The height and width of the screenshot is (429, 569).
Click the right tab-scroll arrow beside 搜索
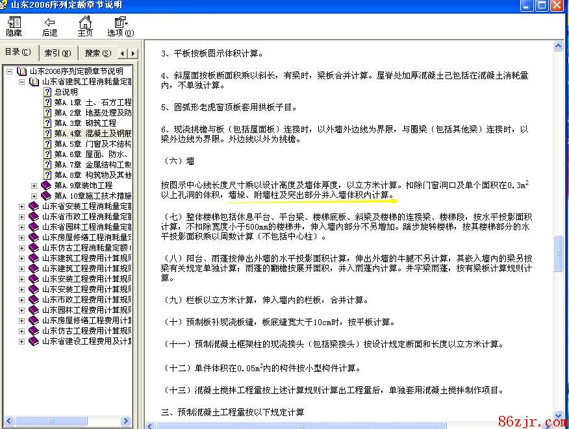[133, 53]
